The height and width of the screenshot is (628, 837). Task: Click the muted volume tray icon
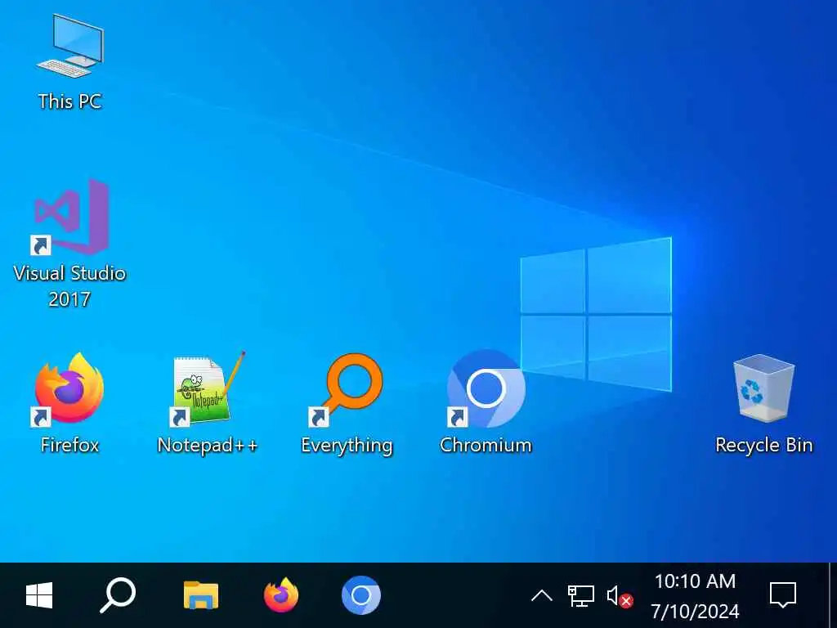pos(620,596)
